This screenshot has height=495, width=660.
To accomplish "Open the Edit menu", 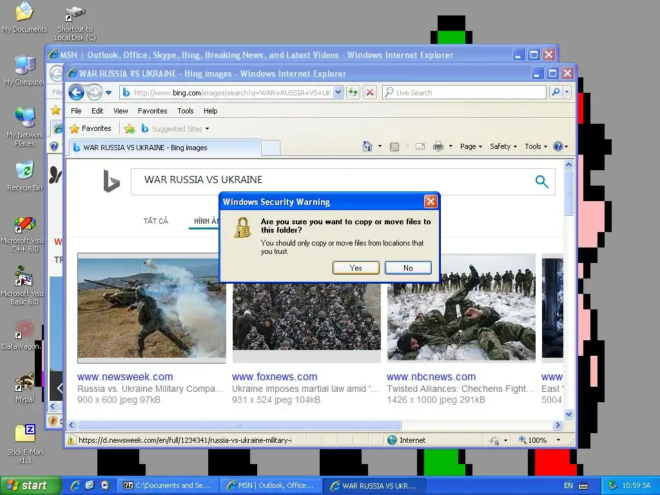I will pyautogui.click(x=97, y=111).
